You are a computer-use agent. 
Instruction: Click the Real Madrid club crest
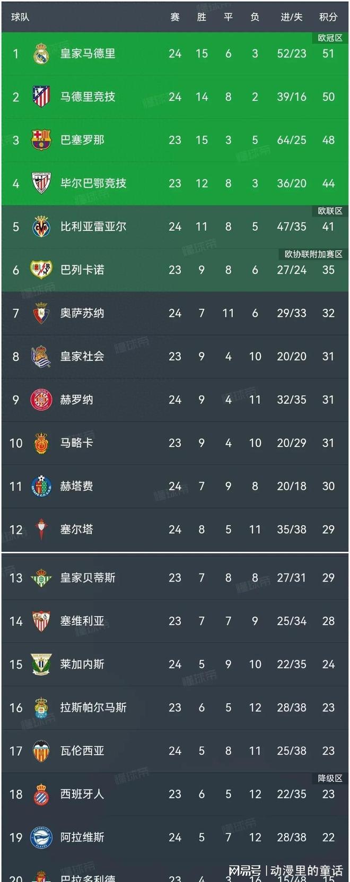coord(41,54)
